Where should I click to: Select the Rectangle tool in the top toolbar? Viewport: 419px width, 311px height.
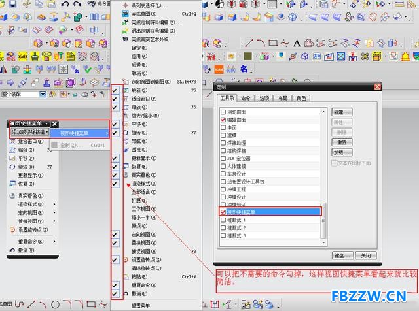[273, 43]
